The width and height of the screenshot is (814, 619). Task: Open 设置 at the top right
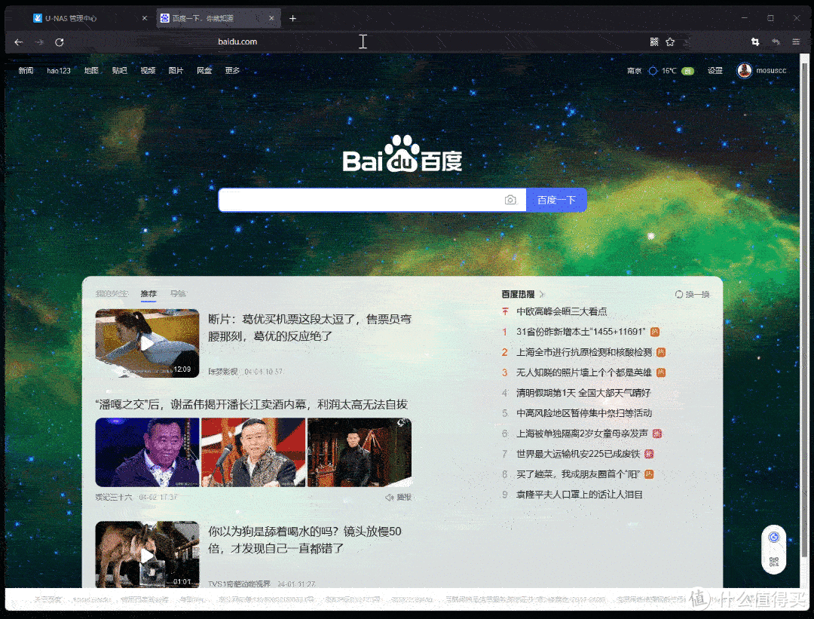[x=715, y=70]
